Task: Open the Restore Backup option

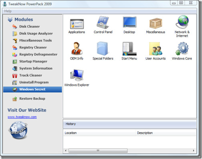Action: tap(32, 98)
